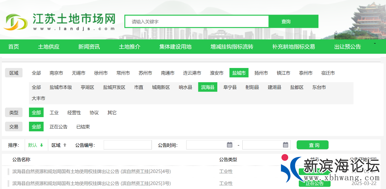Select 阜宁县 county filter
The height and width of the screenshot is (189, 386).
pos(230,87)
